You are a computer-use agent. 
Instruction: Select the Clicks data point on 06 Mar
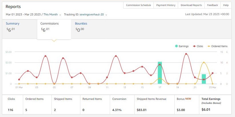63,58
